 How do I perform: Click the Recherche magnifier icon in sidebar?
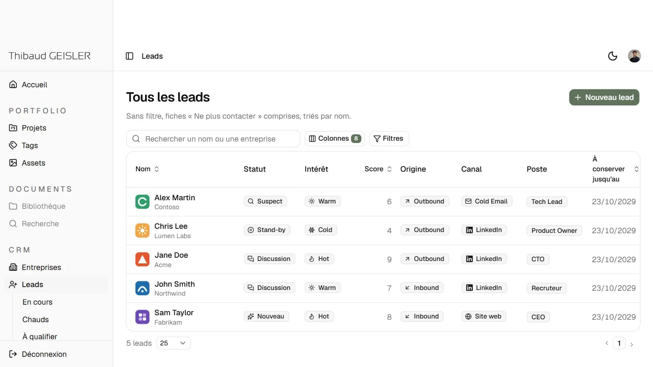13,223
